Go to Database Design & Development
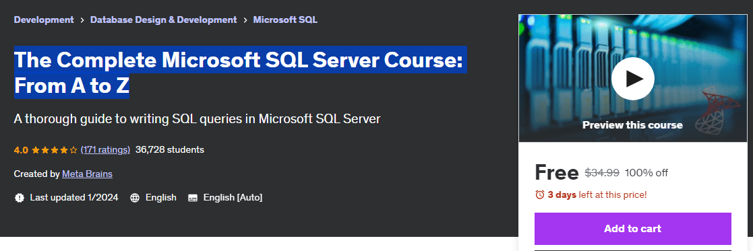The height and width of the screenshot is (251, 753). (x=163, y=20)
